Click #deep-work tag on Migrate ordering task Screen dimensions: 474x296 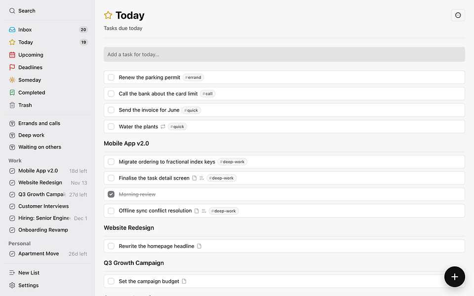pyautogui.click(x=232, y=162)
